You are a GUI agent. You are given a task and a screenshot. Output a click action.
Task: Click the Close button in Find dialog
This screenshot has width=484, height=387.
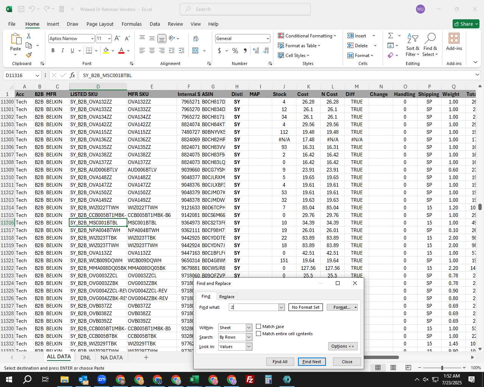(347, 362)
